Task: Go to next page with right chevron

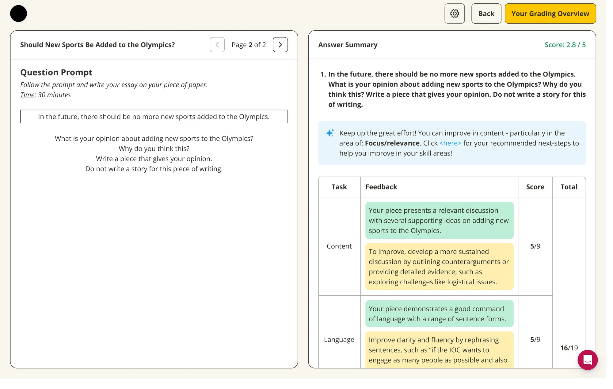Action: point(280,45)
